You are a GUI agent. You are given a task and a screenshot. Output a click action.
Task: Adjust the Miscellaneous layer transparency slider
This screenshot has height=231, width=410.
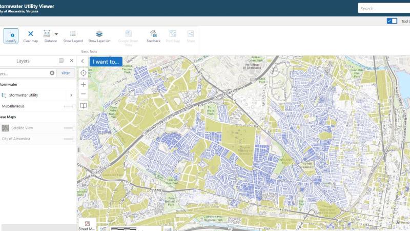coord(69,106)
